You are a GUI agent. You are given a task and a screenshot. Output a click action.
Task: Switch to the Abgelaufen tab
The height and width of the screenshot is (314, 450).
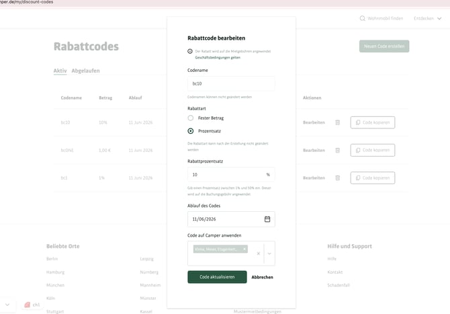click(85, 71)
